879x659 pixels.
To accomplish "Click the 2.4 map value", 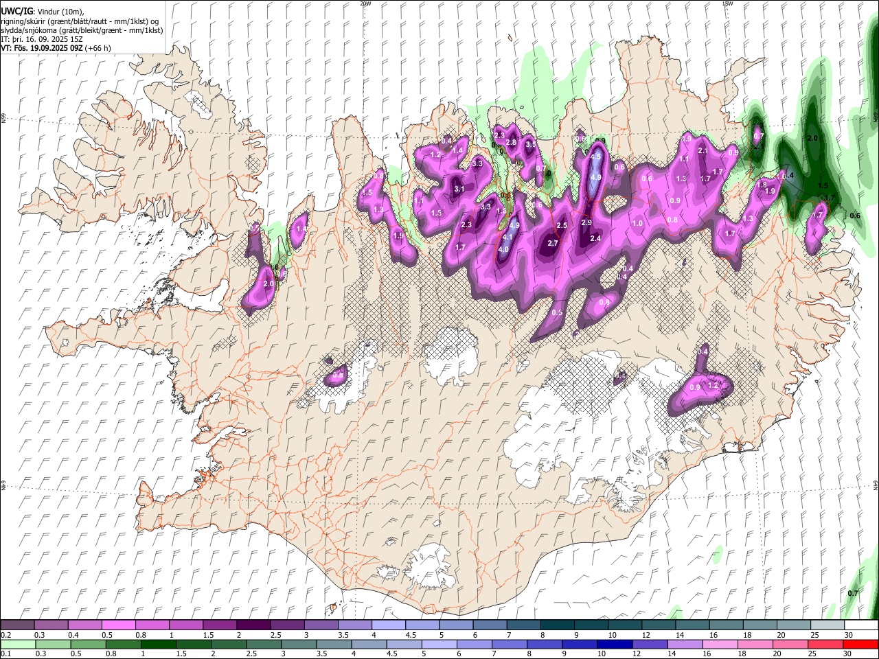I will [595, 238].
